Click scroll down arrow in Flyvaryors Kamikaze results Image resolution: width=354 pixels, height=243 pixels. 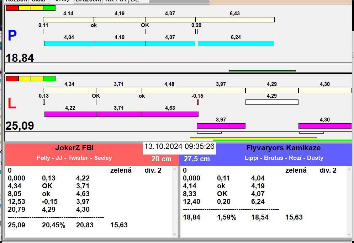(349, 234)
